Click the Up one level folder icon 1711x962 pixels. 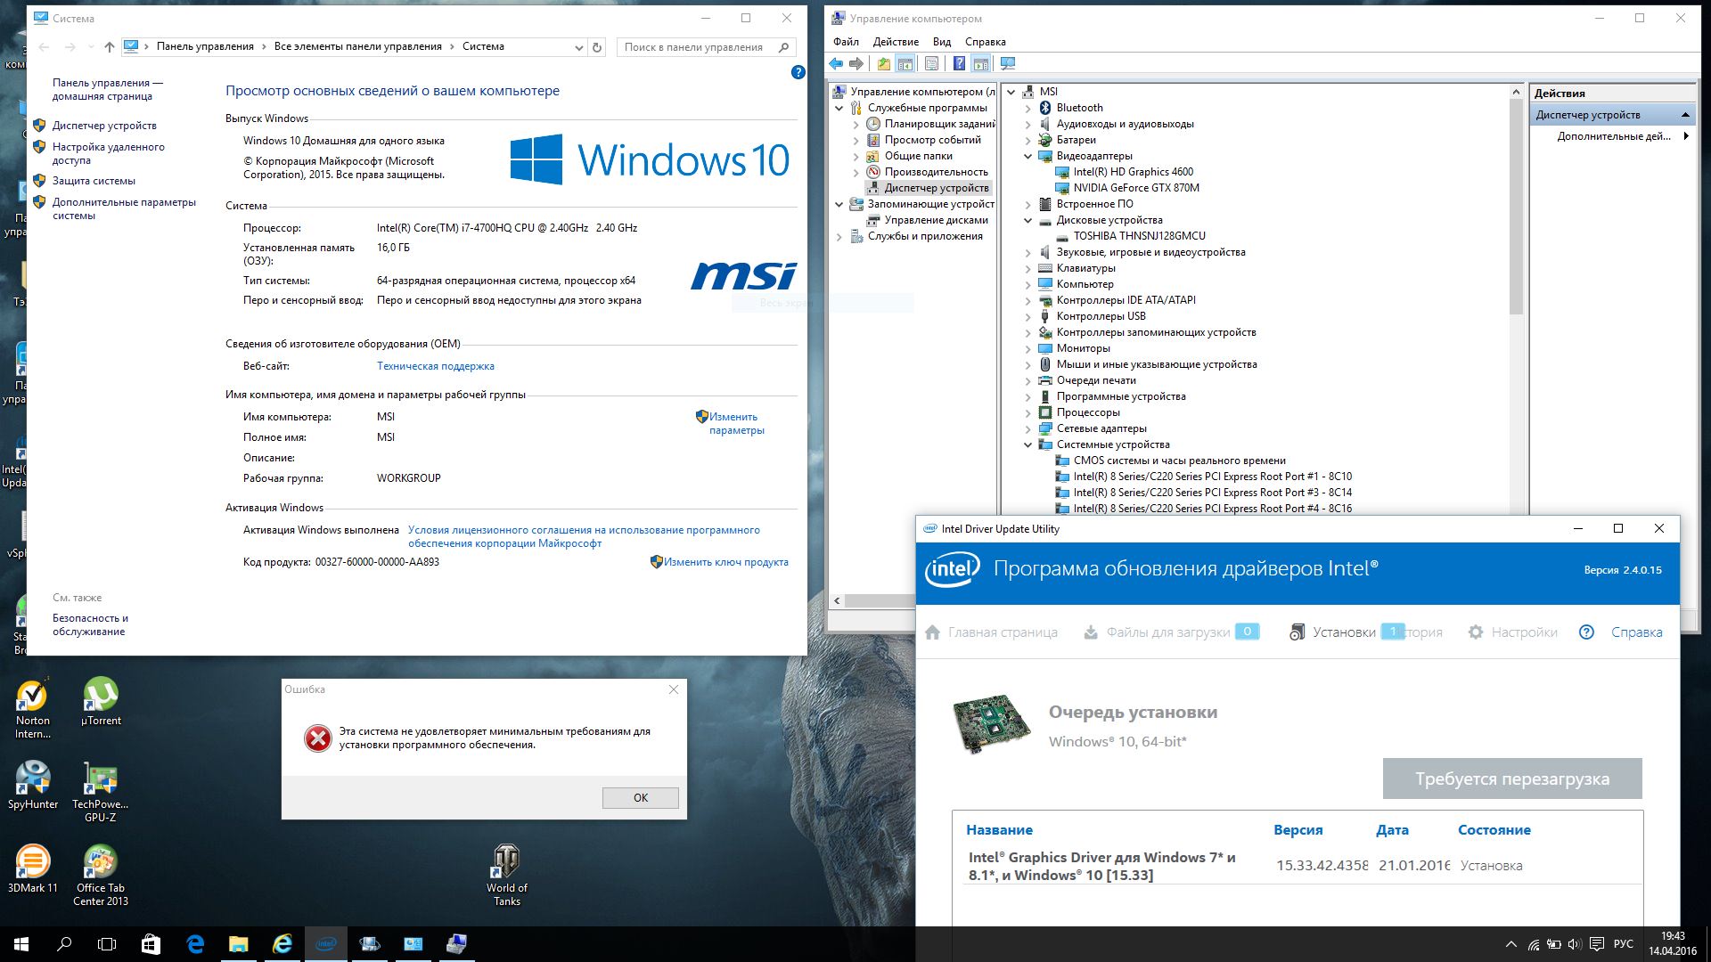[x=883, y=63]
